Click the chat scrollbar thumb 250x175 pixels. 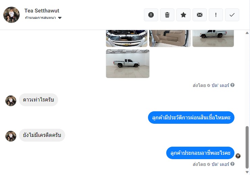[x=247, y=147]
